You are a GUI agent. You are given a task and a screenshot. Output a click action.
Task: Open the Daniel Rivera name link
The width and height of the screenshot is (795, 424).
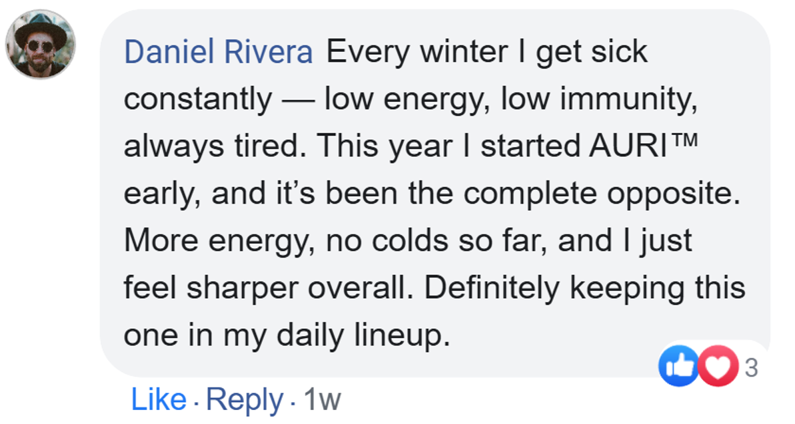click(219, 53)
